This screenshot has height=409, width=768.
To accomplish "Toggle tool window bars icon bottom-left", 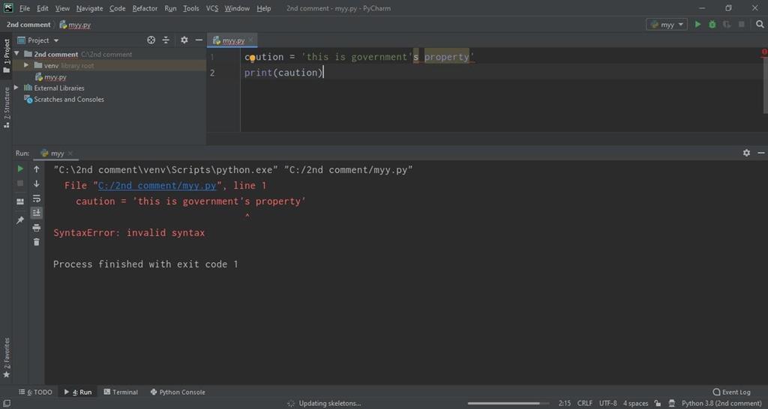I will pos(7,404).
